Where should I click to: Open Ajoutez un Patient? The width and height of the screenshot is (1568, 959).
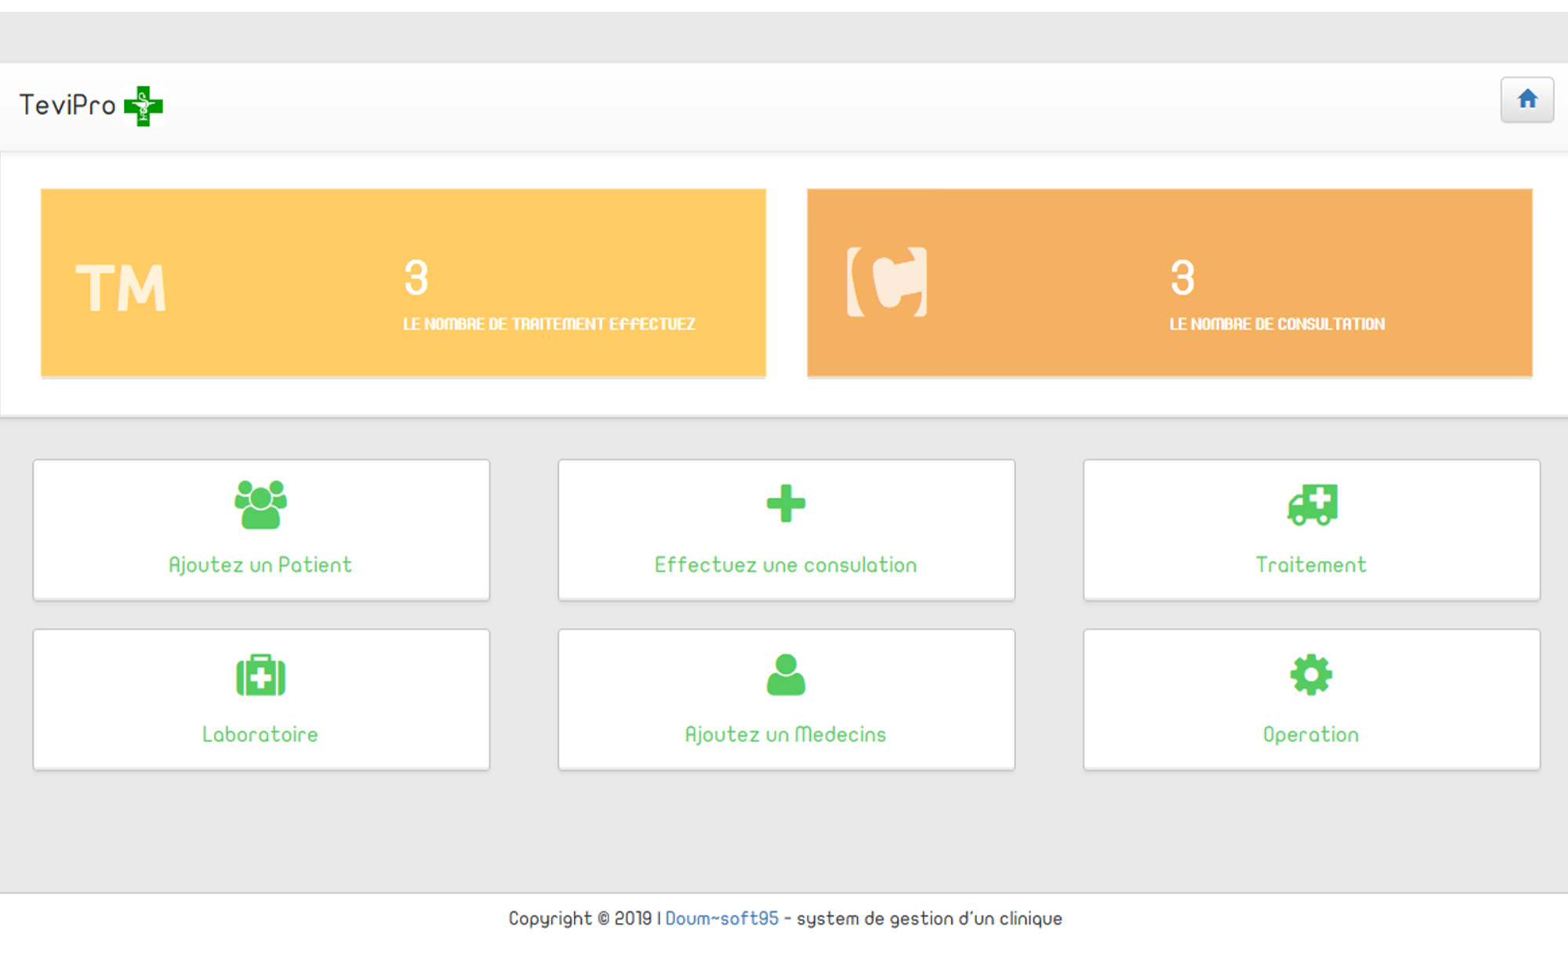[x=260, y=565]
